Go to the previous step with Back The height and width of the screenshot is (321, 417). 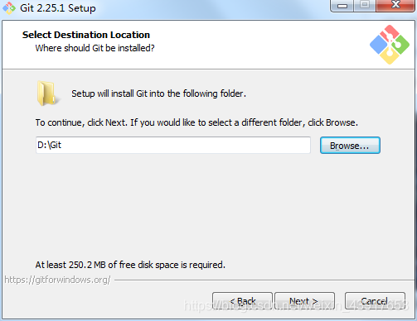pos(242,301)
